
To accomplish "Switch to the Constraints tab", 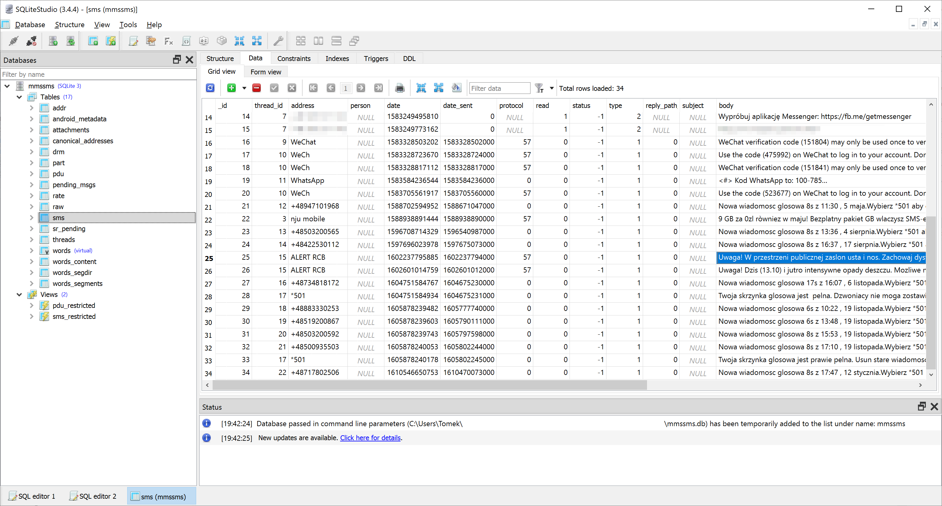I will coord(294,59).
